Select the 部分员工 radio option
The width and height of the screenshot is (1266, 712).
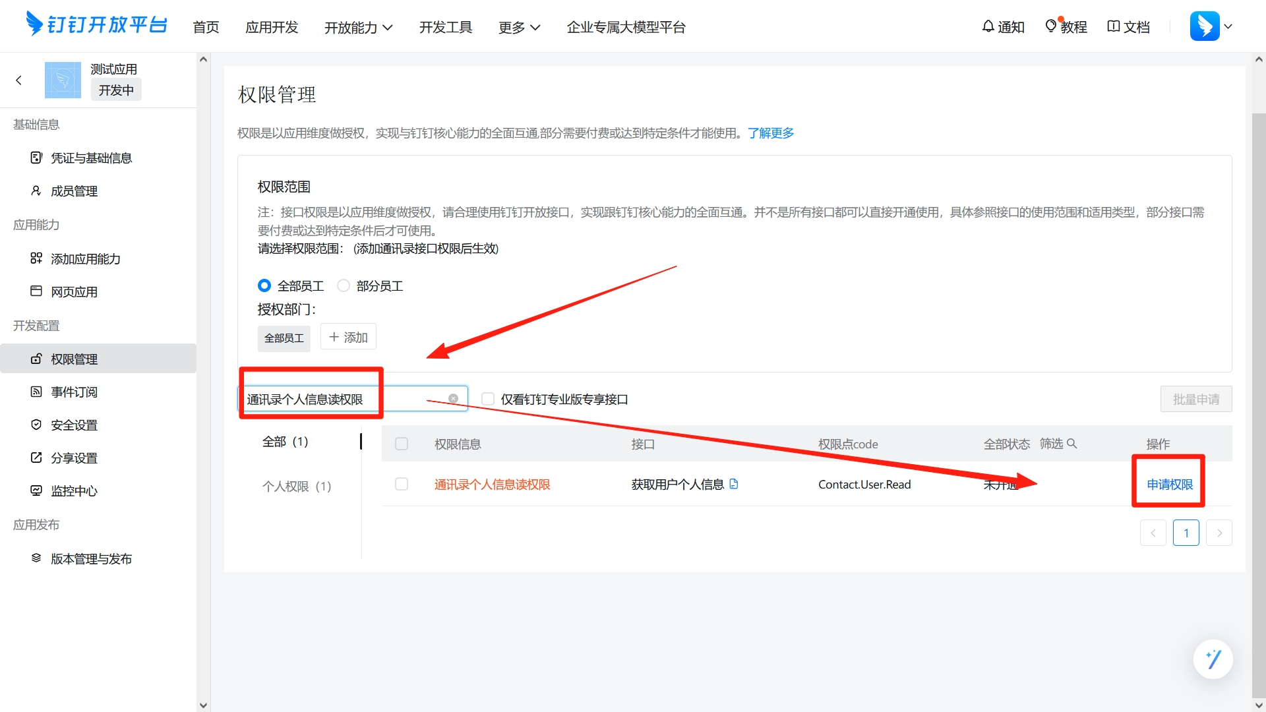tap(344, 285)
